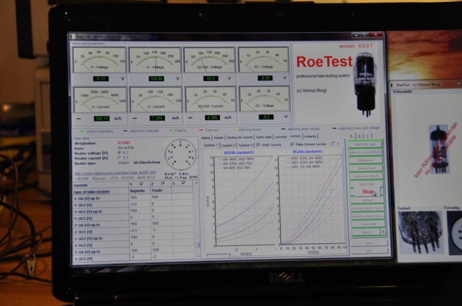Click the RoeTest title bar application icon
The width and height of the screenshot is (462, 306).
72,36
